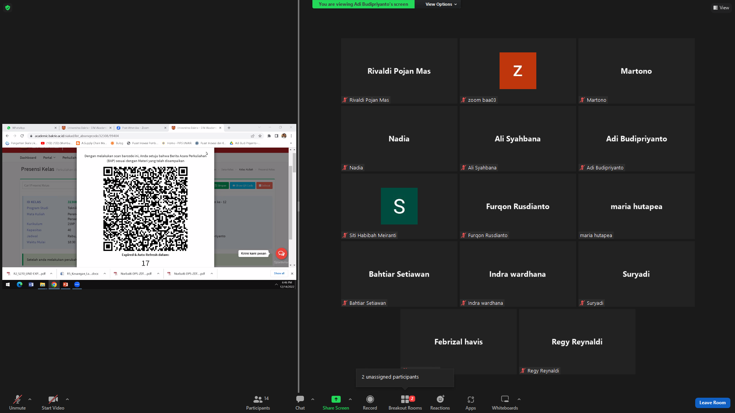This screenshot has width=735, height=413.
Task: Select Rivaldi Pojan Mas's video tile
Action: 399,71
